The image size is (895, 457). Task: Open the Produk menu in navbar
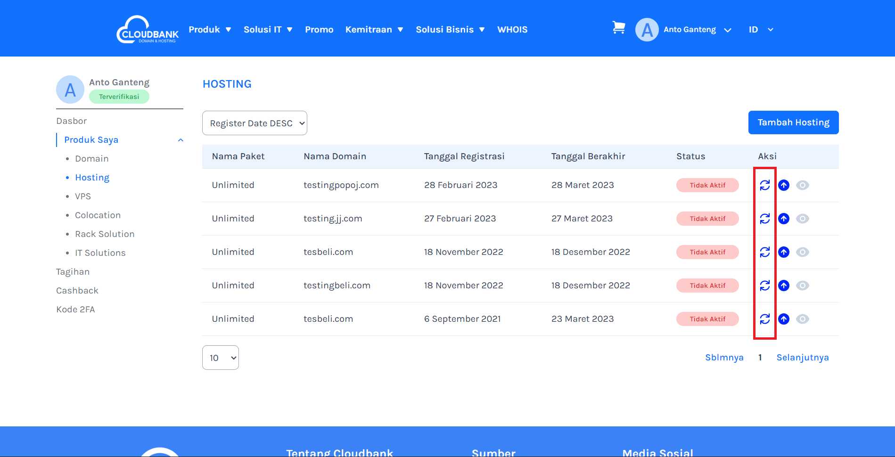[210, 30]
